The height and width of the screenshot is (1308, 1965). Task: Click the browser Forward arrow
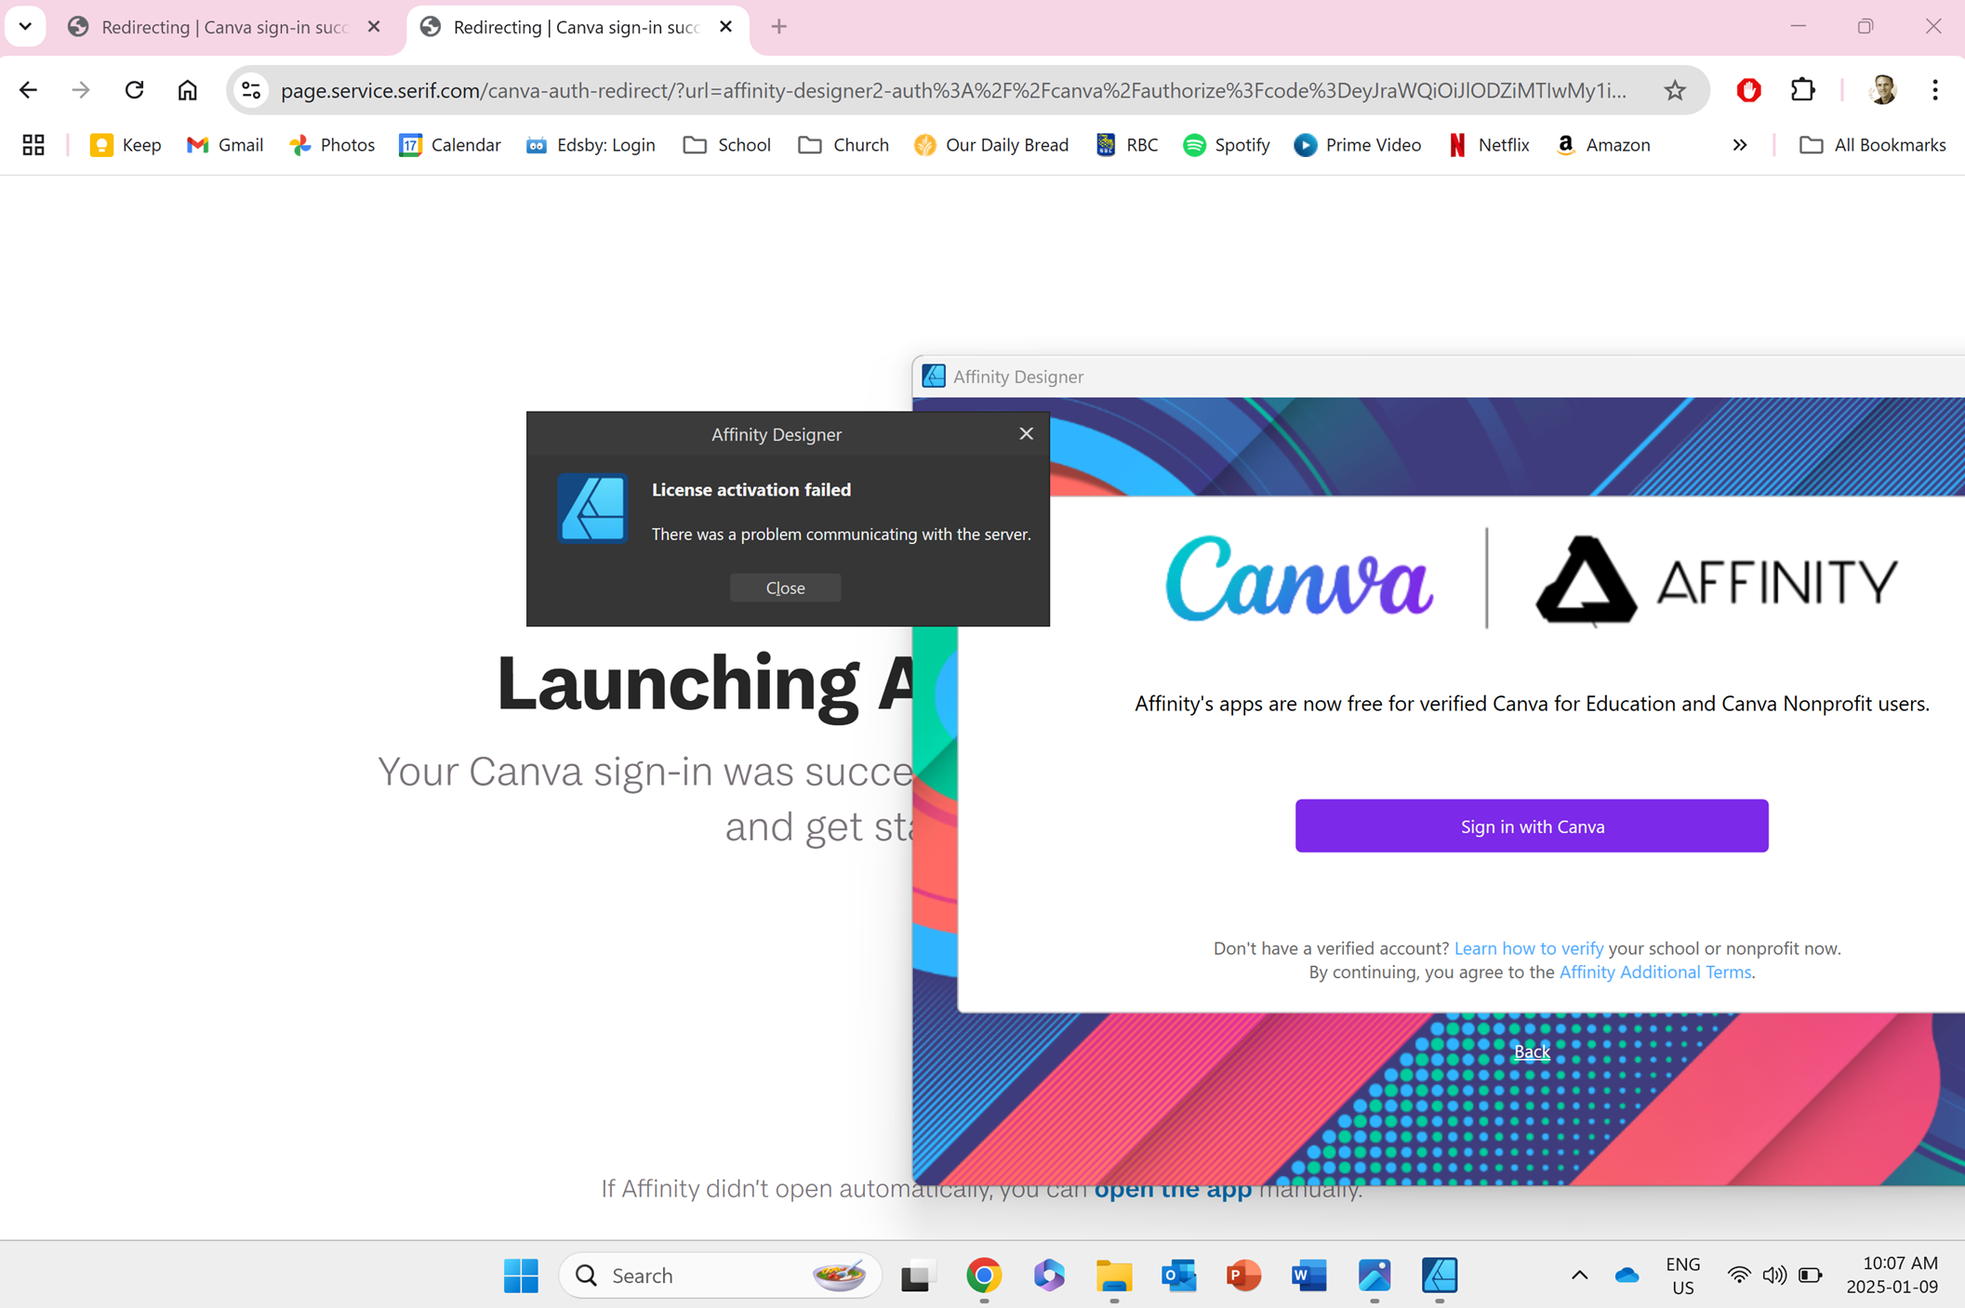(x=81, y=90)
